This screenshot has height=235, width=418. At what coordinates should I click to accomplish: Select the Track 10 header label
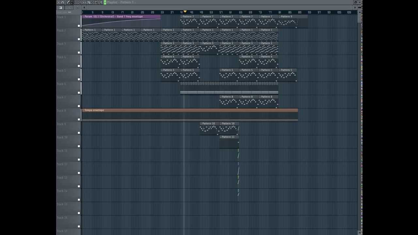(62, 137)
